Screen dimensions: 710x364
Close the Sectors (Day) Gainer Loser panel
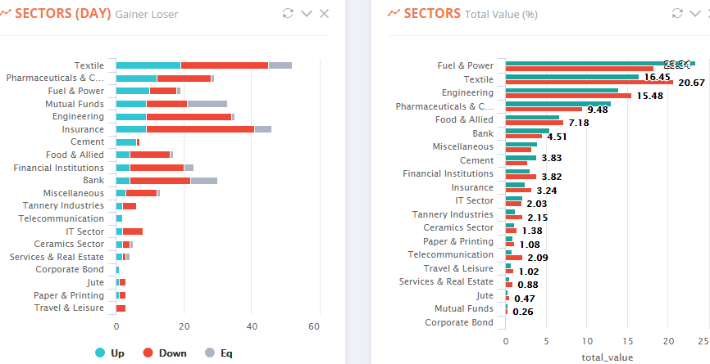[324, 14]
